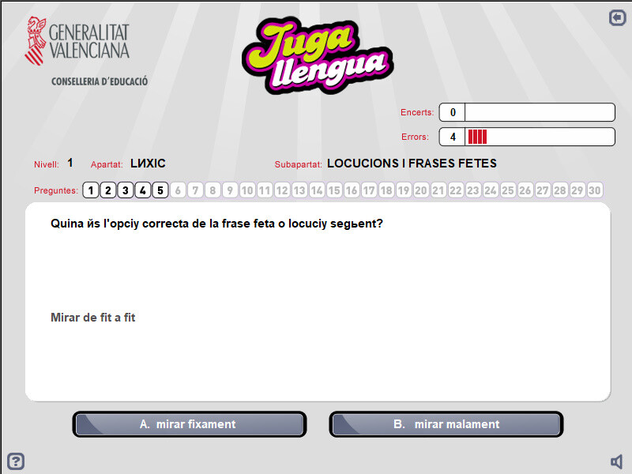The width and height of the screenshot is (632, 474).
Task: Choose answer A. mirar fixament
Action: pos(190,424)
